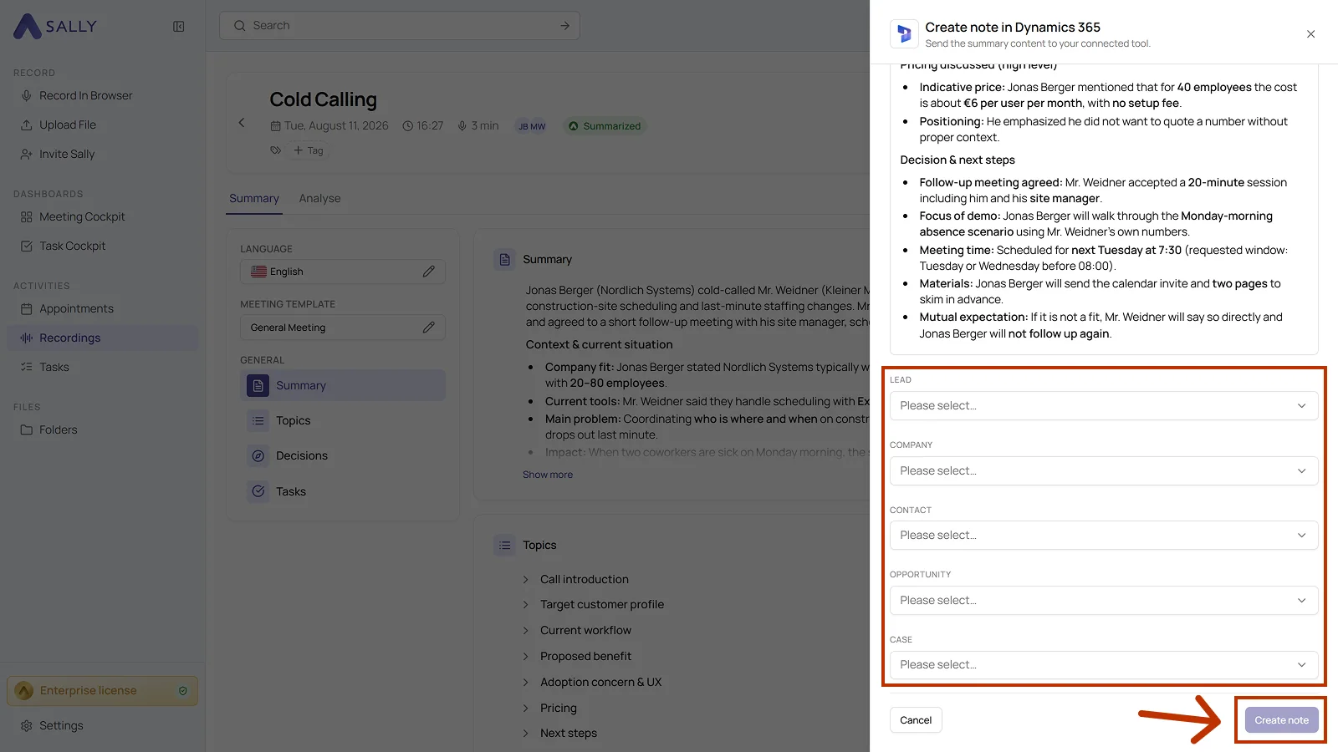Click Show more link

pos(548,475)
